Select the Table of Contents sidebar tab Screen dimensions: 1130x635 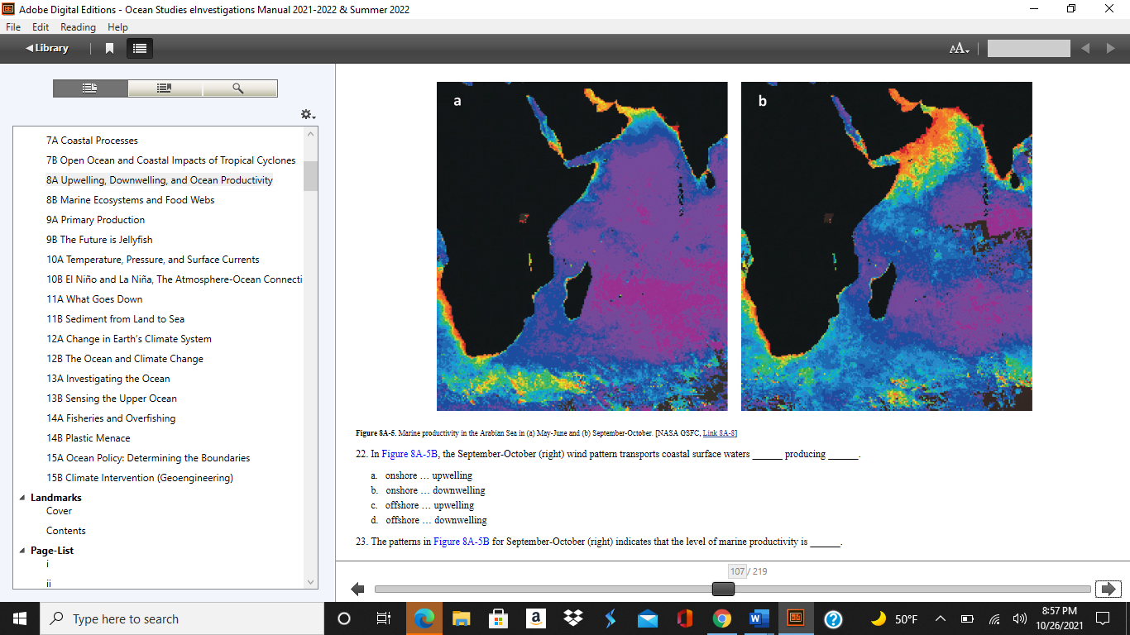click(89, 88)
